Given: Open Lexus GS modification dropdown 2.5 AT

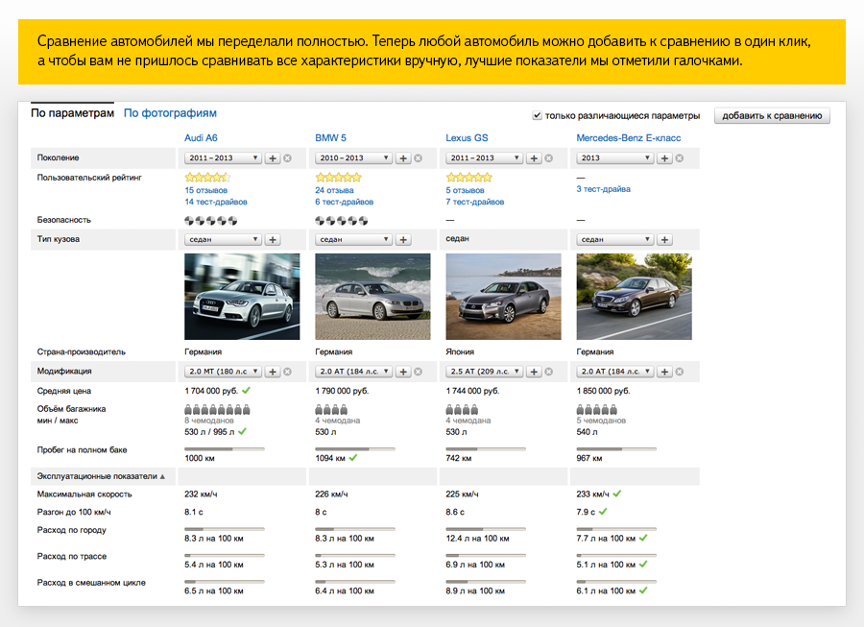Looking at the screenshot, I should point(485,372).
